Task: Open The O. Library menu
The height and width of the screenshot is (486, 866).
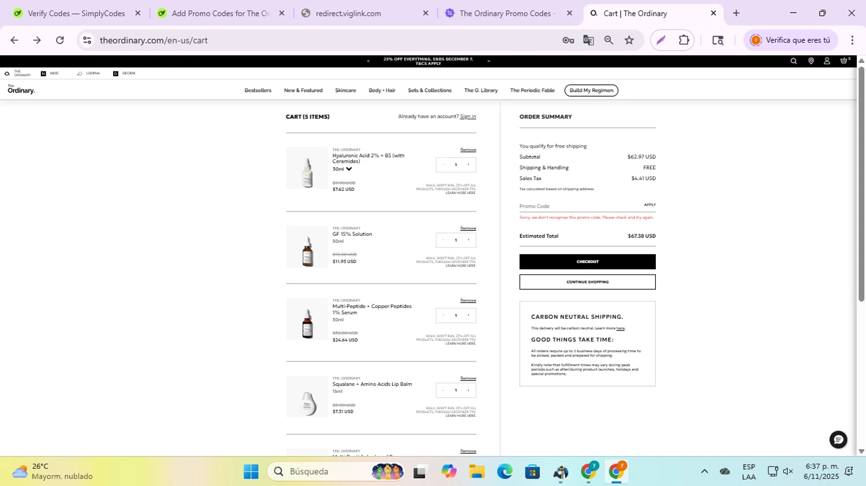Action: [x=481, y=91]
